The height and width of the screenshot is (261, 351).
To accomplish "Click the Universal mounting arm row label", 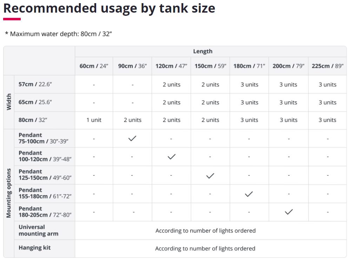I will click(39, 231).
